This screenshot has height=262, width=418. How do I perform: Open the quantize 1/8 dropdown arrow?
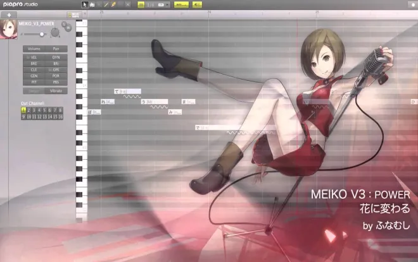pos(167,5)
